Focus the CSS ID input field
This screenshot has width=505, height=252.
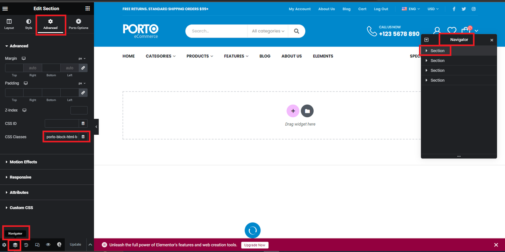click(x=62, y=124)
